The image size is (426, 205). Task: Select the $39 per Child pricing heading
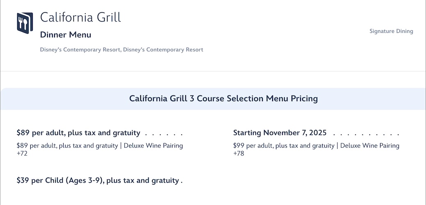pyautogui.click(x=98, y=180)
